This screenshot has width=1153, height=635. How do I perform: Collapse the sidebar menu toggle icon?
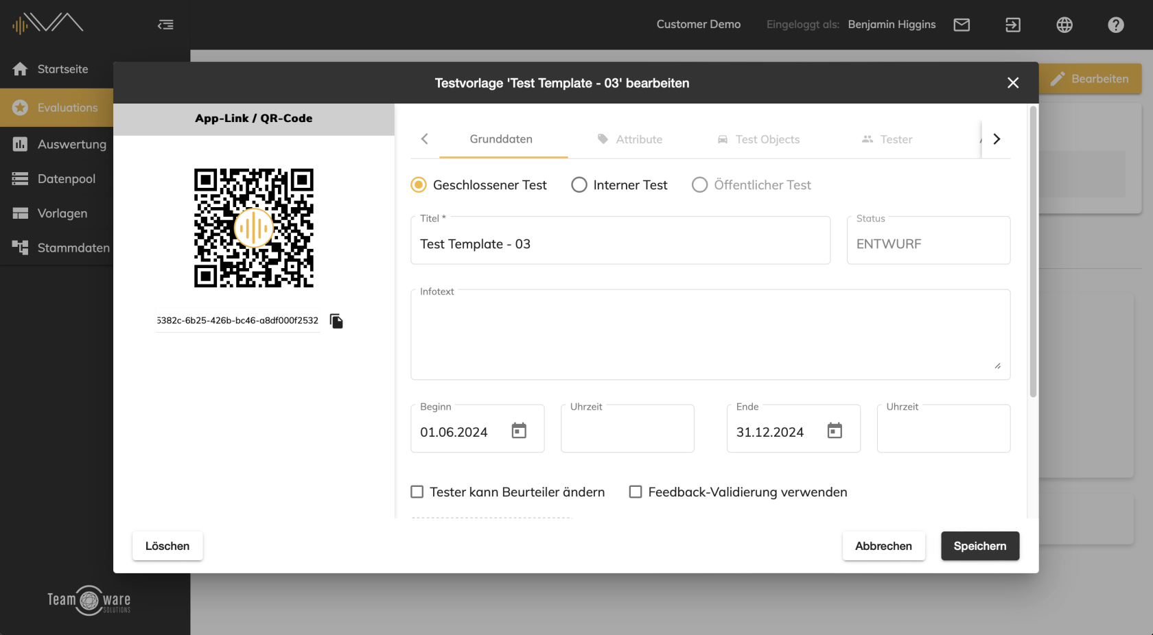(165, 25)
